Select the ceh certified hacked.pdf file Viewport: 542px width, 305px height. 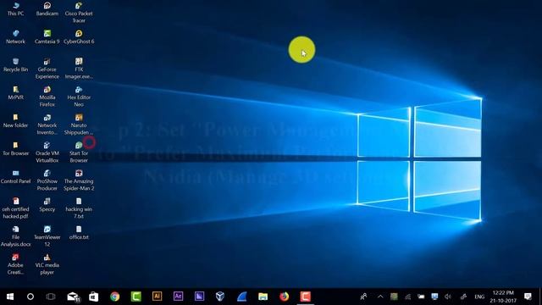coord(15,208)
